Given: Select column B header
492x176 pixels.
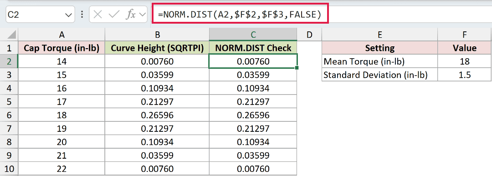Looking at the screenshot, I should click(x=157, y=35).
